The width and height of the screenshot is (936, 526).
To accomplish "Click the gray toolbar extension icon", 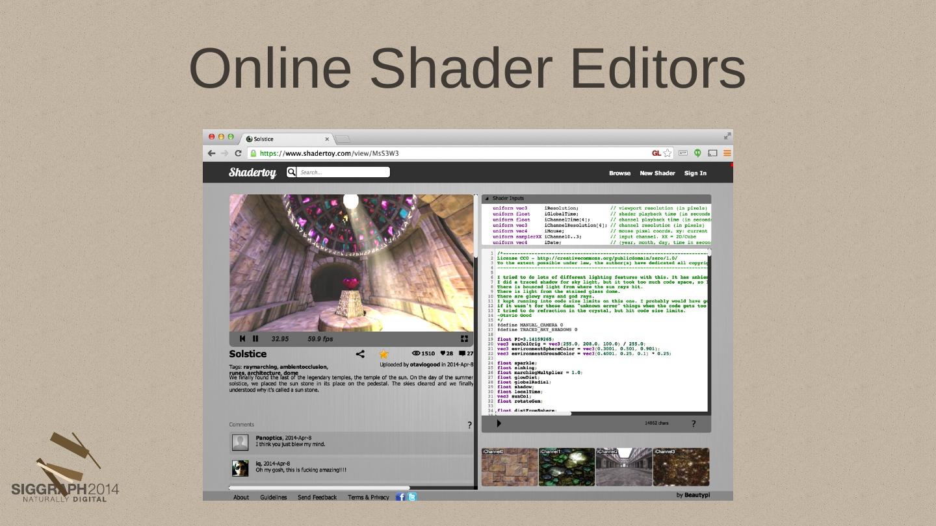I will click(x=683, y=153).
